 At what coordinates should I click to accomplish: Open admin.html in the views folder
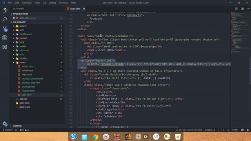click(x=27, y=67)
